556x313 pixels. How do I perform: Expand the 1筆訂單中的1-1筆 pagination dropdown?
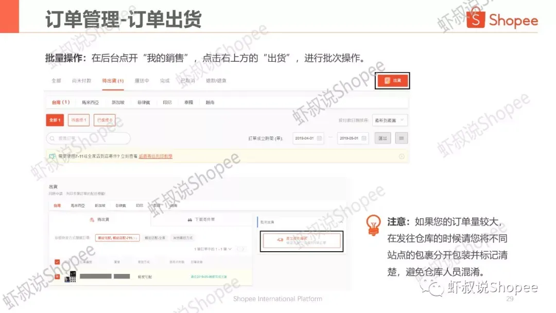coord(213,249)
